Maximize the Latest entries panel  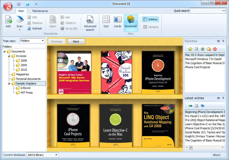pos(219,98)
